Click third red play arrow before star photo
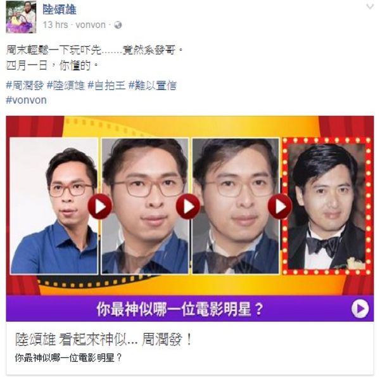The height and width of the screenshot is (377, 380). pyautogui.click(x=280, y=207)
